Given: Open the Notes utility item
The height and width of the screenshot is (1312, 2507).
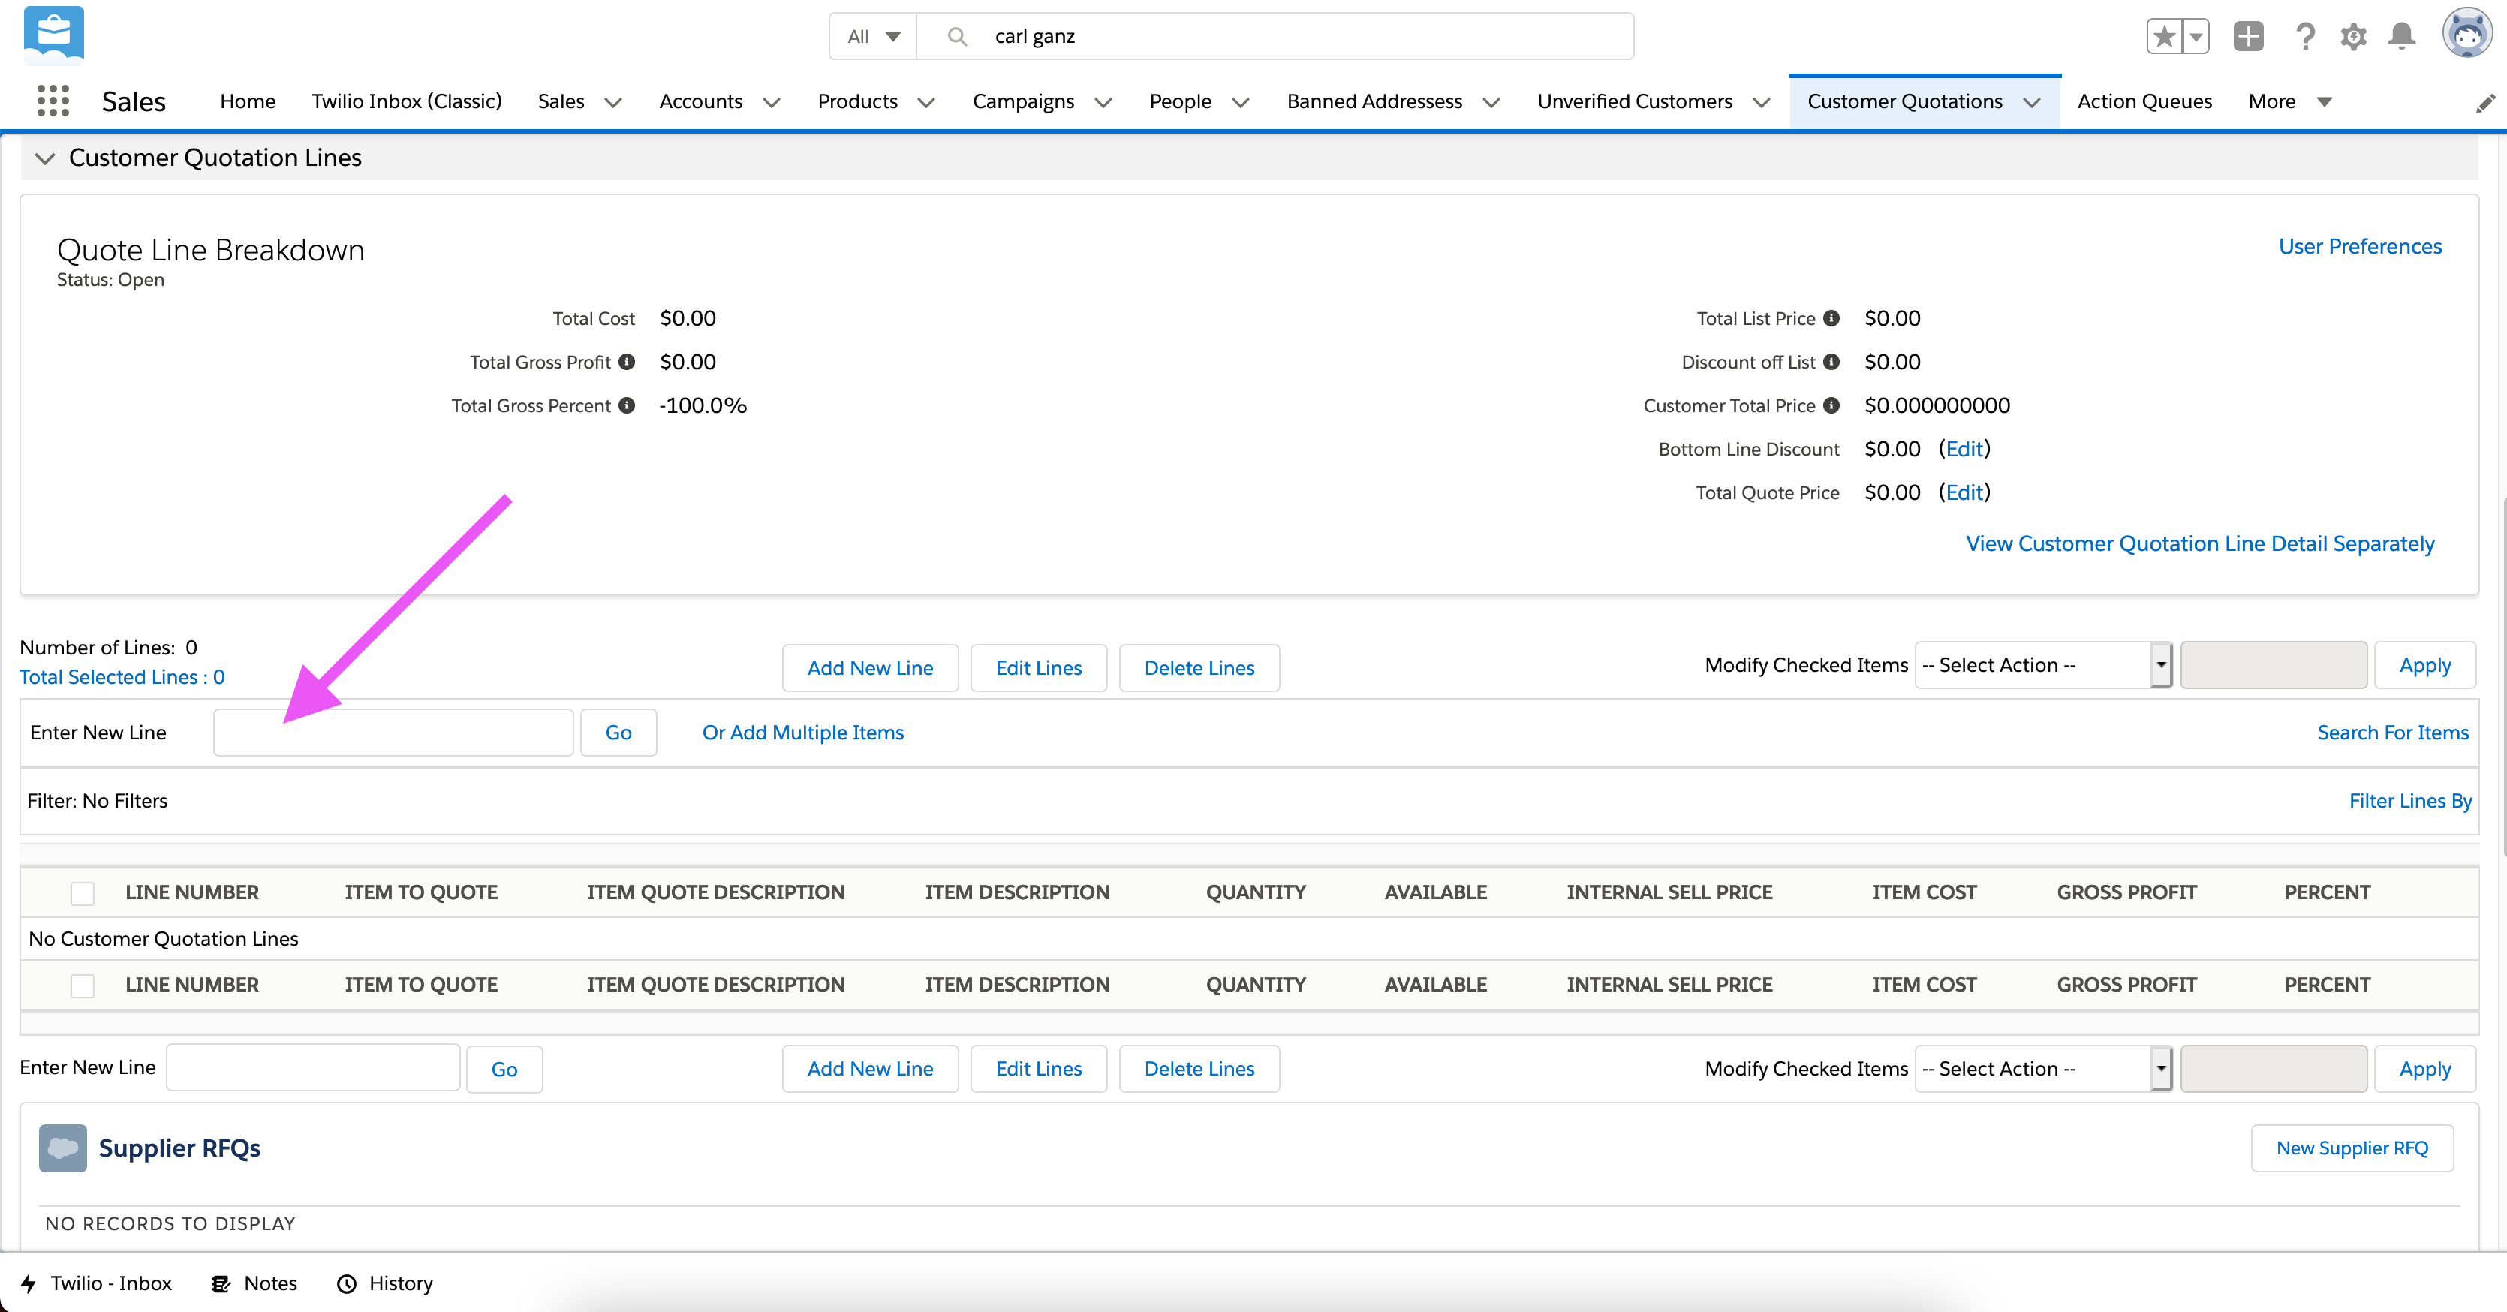Looking at the screenshot, I should [x=254, y=1283].
